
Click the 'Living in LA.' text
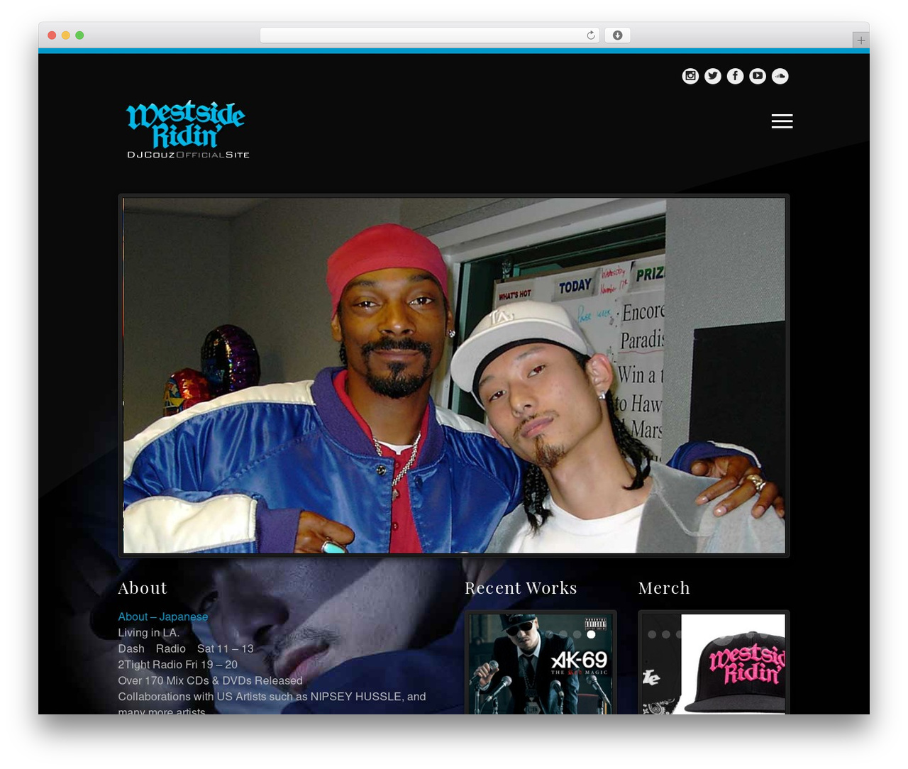tap(148, 633)
